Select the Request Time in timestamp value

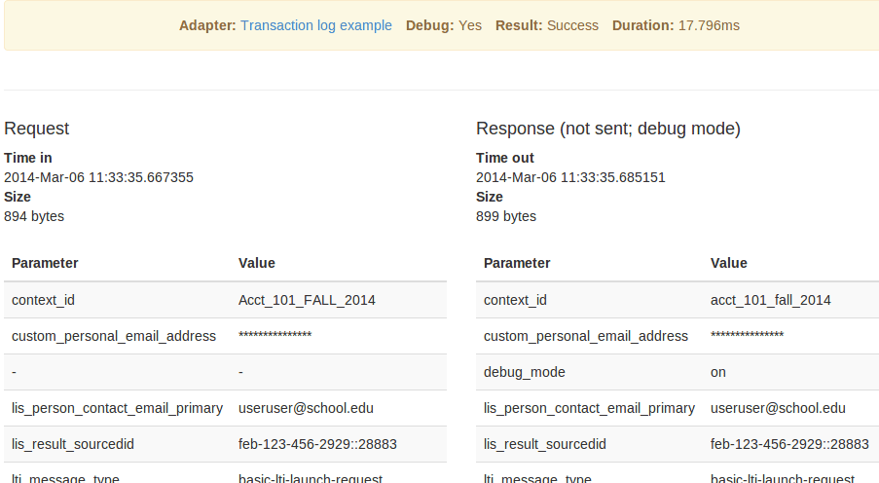(98, 177)
